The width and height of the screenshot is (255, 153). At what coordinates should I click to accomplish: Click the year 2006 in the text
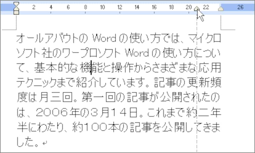(52, 112)
